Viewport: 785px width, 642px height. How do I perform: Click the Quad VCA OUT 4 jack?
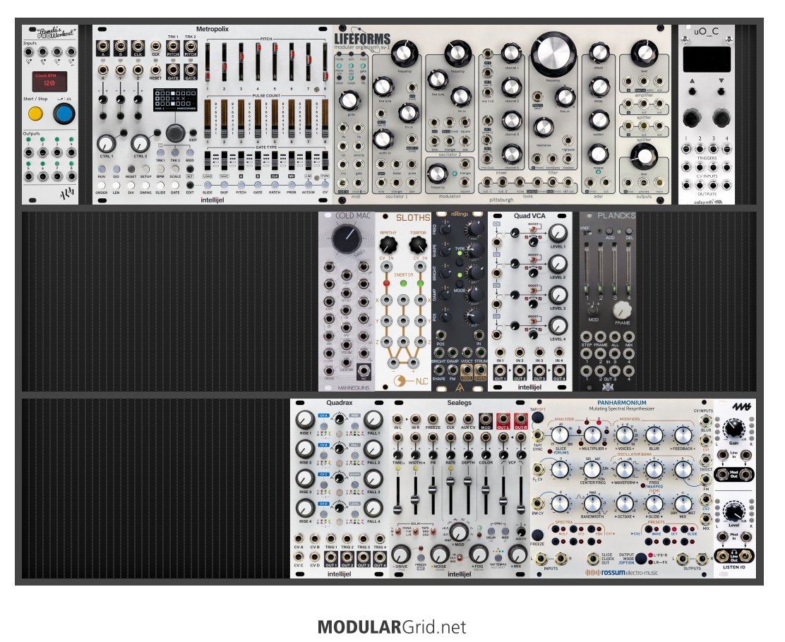click(x=558, y=371)
